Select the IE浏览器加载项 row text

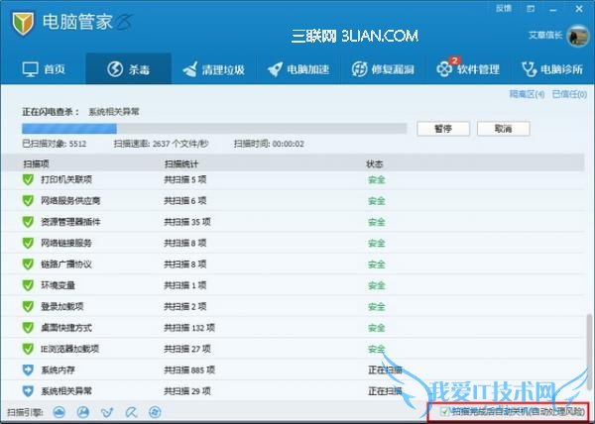pyautogui.click(x=69, y=349)
